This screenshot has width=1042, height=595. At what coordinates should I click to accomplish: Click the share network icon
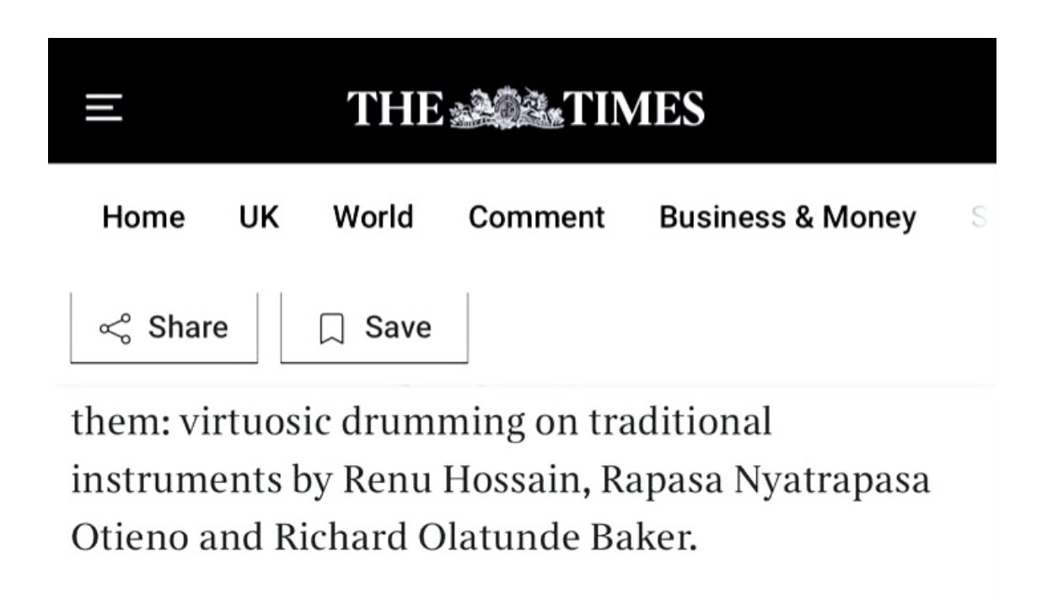point(115,328)
